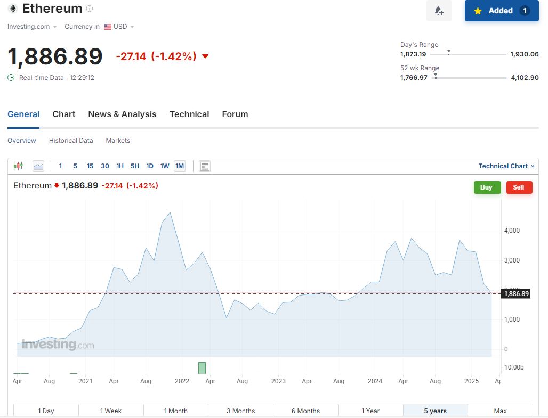Click the chart news/table layout icon
548x418 pixels.
(205, 166)
